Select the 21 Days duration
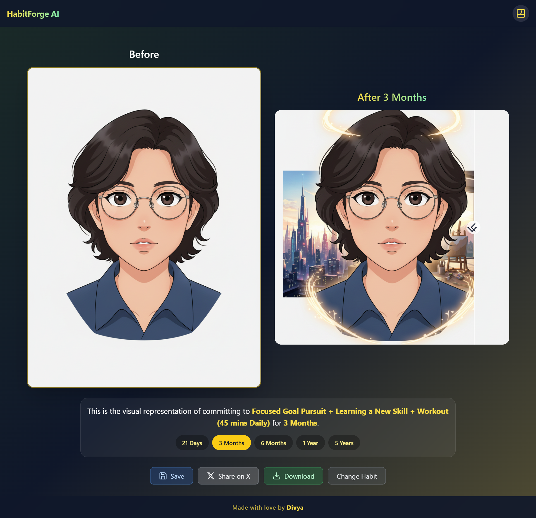The image size is (536, 518). click(192, 443)
